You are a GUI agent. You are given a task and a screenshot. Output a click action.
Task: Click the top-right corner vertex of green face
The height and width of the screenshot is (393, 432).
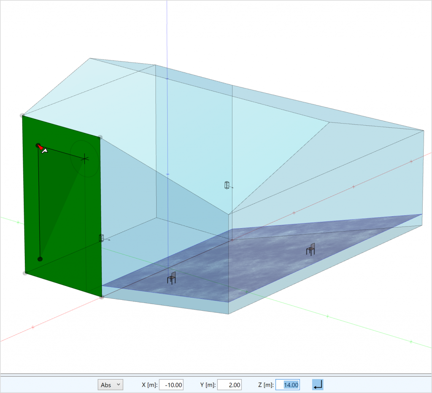(100, 137)
